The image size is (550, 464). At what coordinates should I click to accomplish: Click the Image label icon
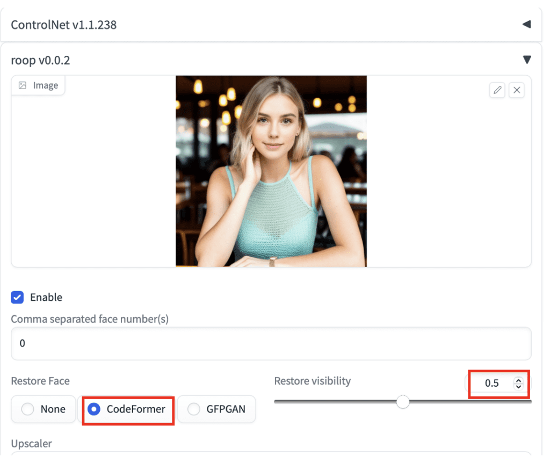point(23,85)
